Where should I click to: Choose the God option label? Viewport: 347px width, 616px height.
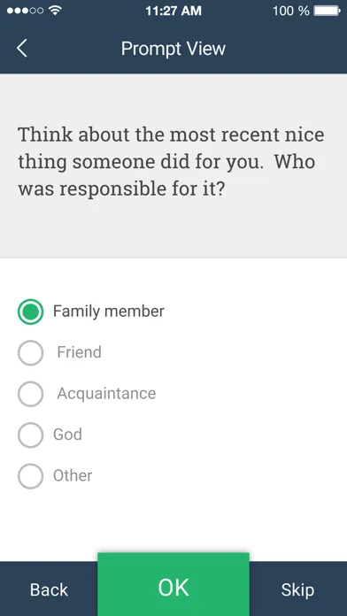pos(67,435)
